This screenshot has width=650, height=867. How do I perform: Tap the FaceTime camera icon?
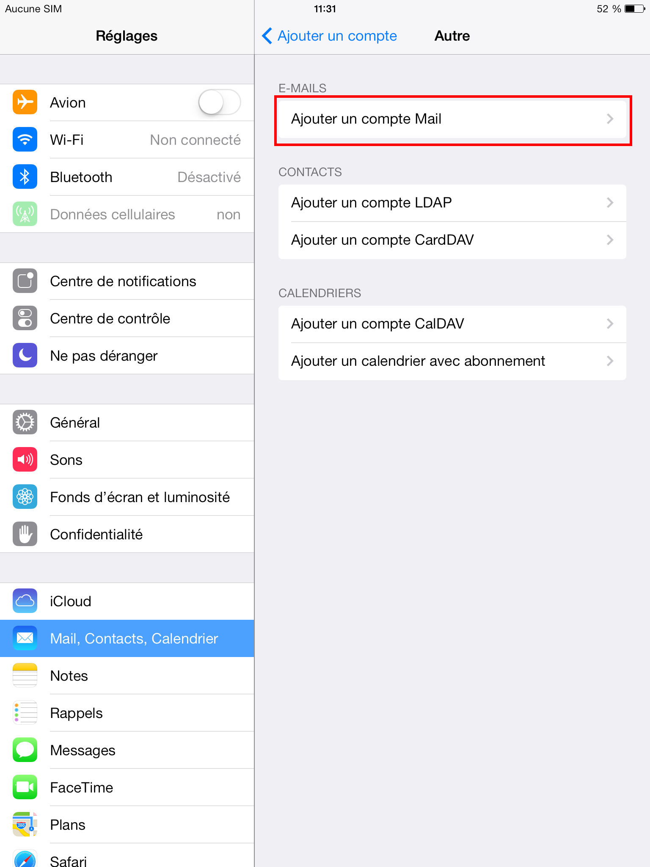pyautogui.click(x=25, y=787)
